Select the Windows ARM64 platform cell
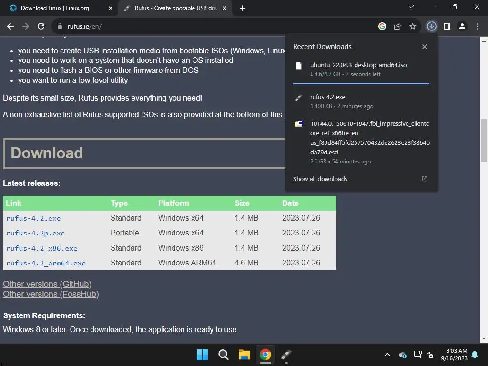The image size is (488, 366). (187, 263)
